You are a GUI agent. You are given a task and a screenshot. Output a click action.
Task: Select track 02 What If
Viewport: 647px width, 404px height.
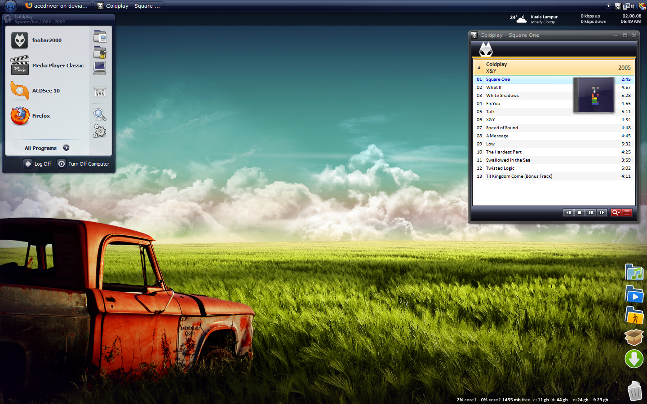point(554,88)
